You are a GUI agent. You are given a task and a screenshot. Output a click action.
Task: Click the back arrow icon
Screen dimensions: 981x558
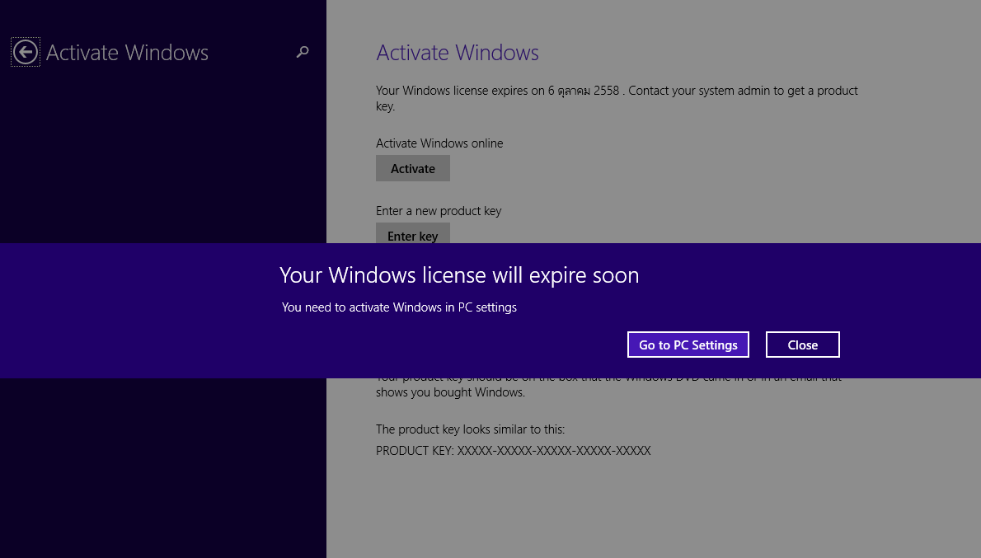[x=25, y=52]
